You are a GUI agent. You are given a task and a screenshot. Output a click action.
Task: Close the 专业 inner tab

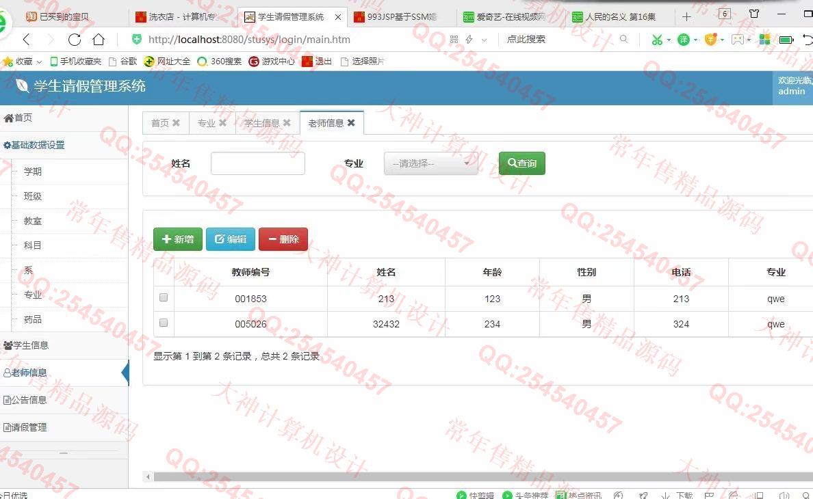pyautogui.click(x=222, y=122)
